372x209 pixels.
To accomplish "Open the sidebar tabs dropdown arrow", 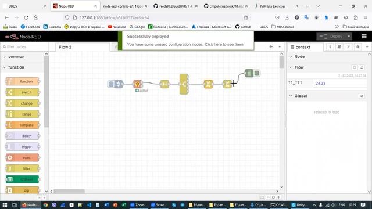I will [x=367, y=47].
